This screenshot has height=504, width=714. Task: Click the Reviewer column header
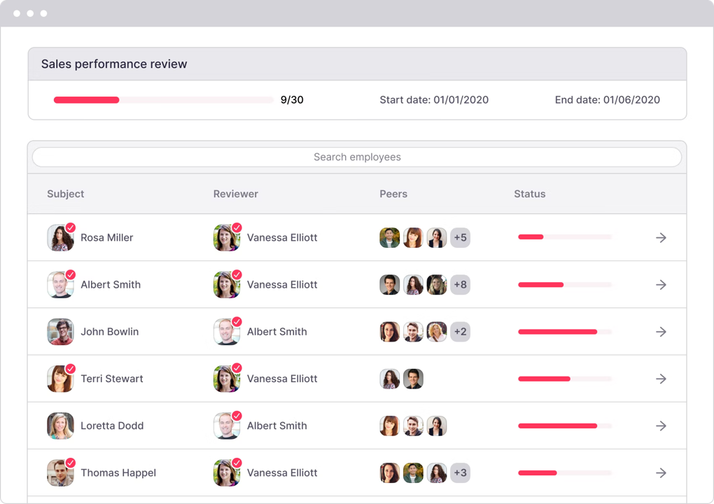click(236, 194)
